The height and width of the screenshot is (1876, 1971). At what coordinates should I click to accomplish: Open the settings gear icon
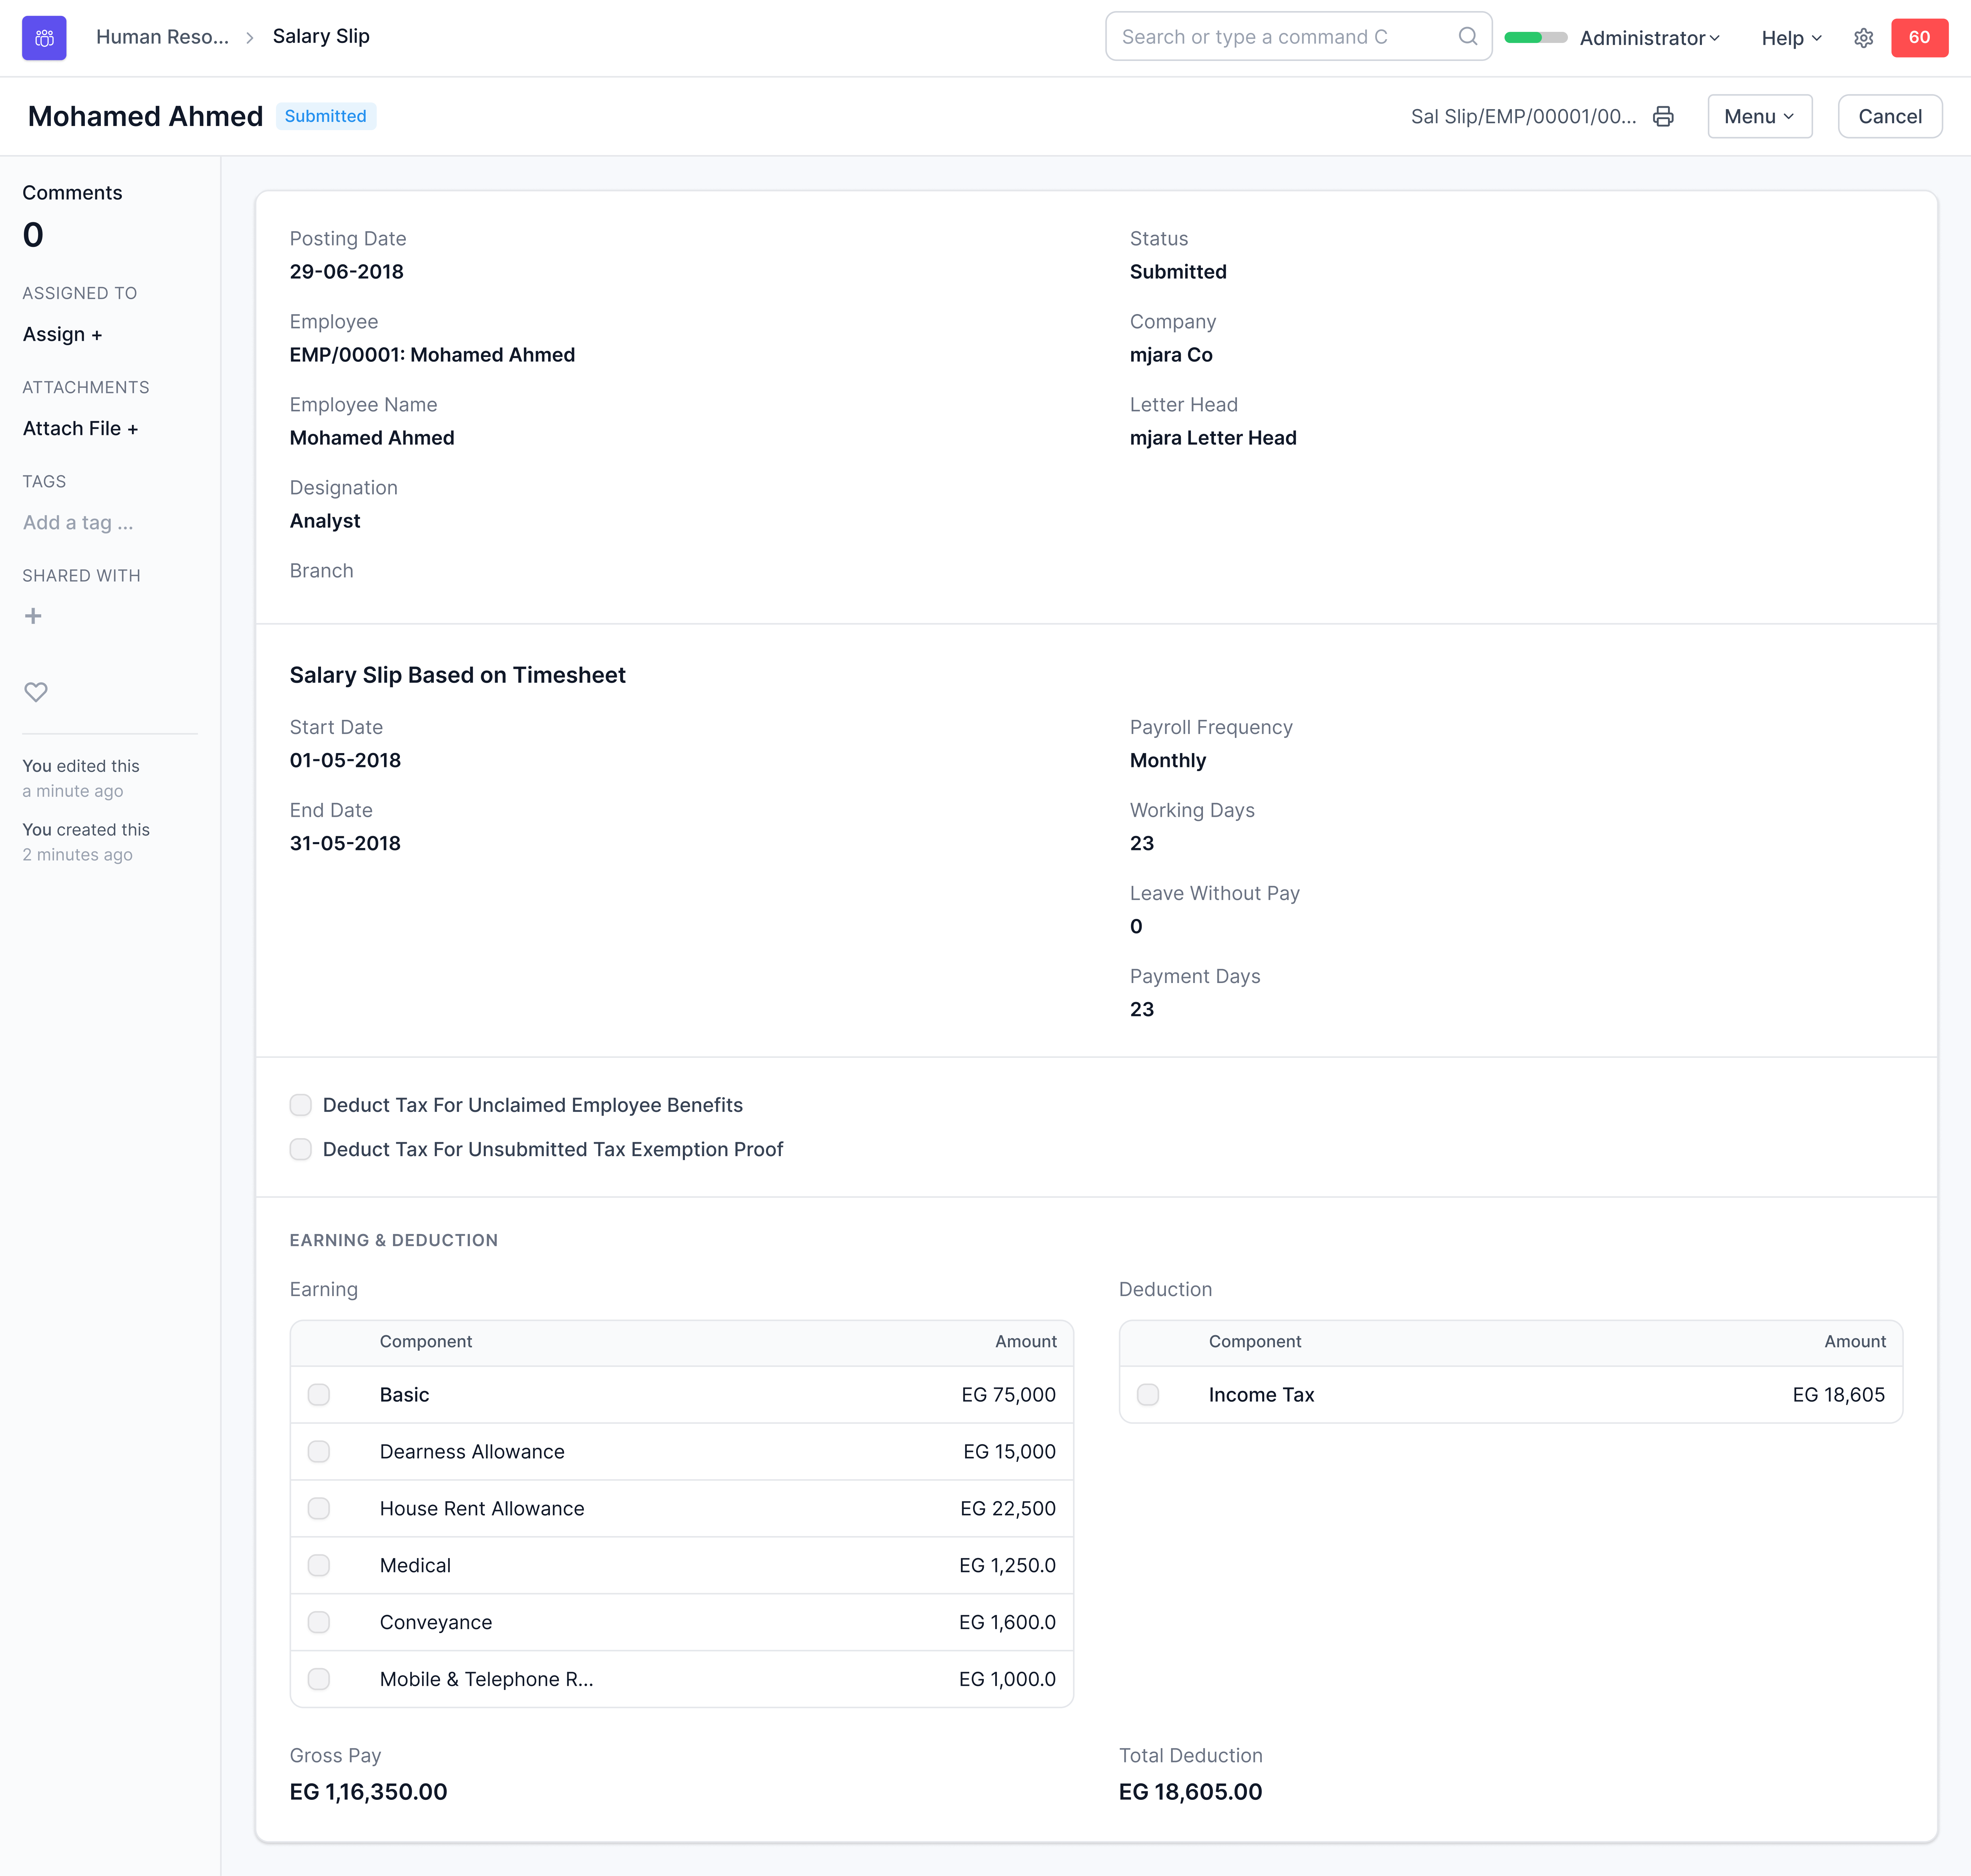click(x=1863, y=38)
